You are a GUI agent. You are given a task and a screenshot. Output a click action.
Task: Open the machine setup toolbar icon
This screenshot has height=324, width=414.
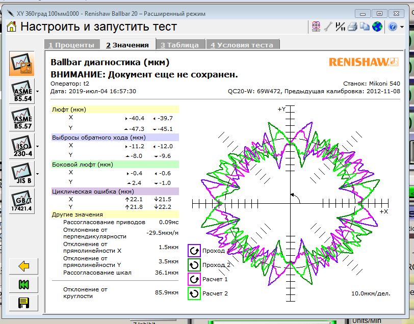pos(316,26)
